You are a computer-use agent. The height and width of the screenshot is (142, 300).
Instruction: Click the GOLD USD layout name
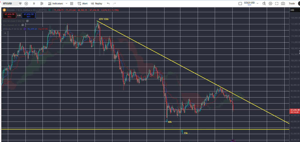tap(249, 3)
